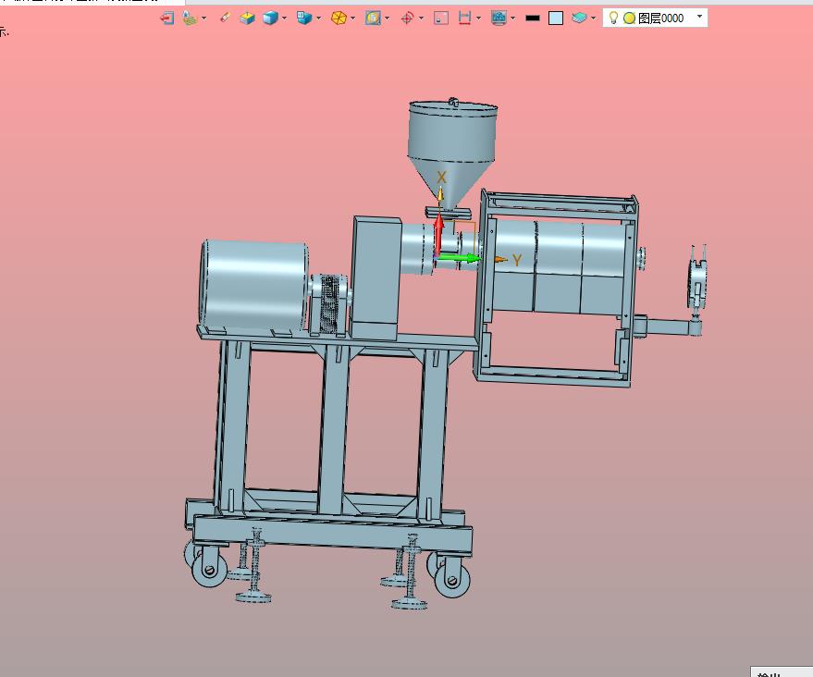Click the red X-axis arrow of the triad
This screenshot has height=677, width=813.
pyautogui.click(x=438, y=234)
